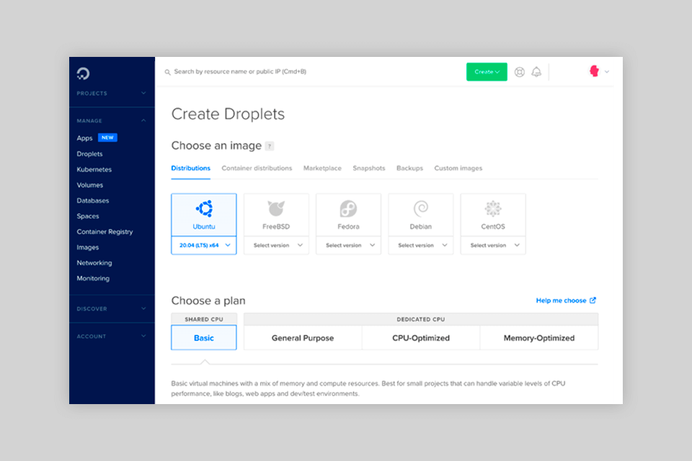Click the search magnifier icon

click(168, 72)
